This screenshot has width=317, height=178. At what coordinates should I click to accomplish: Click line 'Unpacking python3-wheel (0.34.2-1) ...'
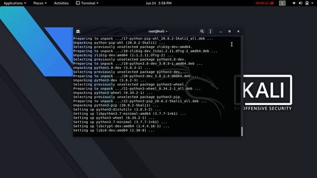coord(113,93)
